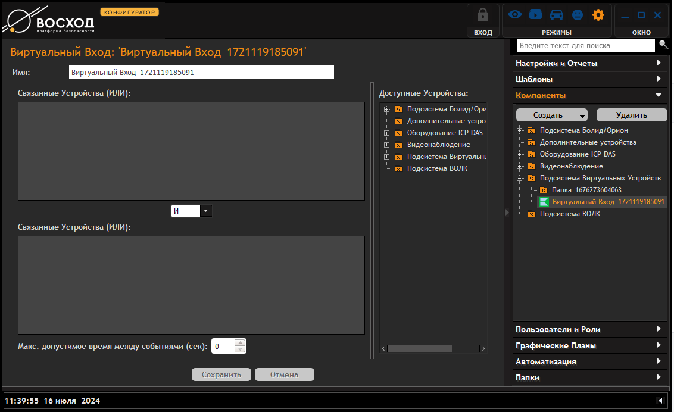
Task: Open the video playback mode icon
Action: click(535, 15)
